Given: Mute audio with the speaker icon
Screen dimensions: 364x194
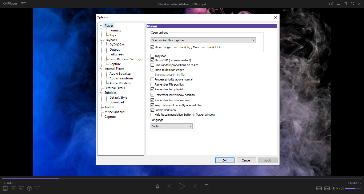Looking at the screenshot, I should (x=342, y=189).
